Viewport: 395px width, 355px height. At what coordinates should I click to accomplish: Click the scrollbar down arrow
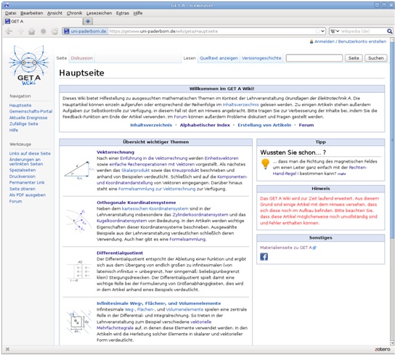coord(392,343)
